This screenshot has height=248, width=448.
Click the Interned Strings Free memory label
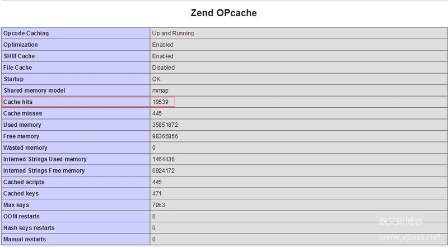pos(44,171)
